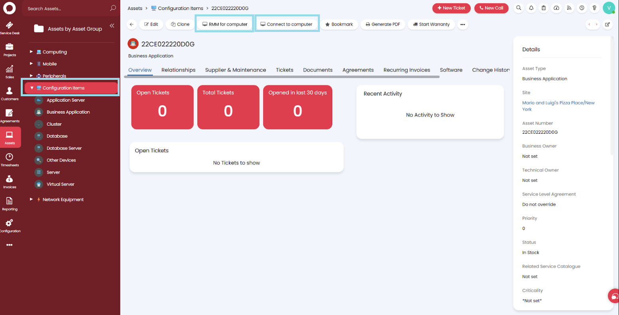The height and width of the screenshot is (315, 619).
Task: Open the help question mark icon
Action: point(594,8)
